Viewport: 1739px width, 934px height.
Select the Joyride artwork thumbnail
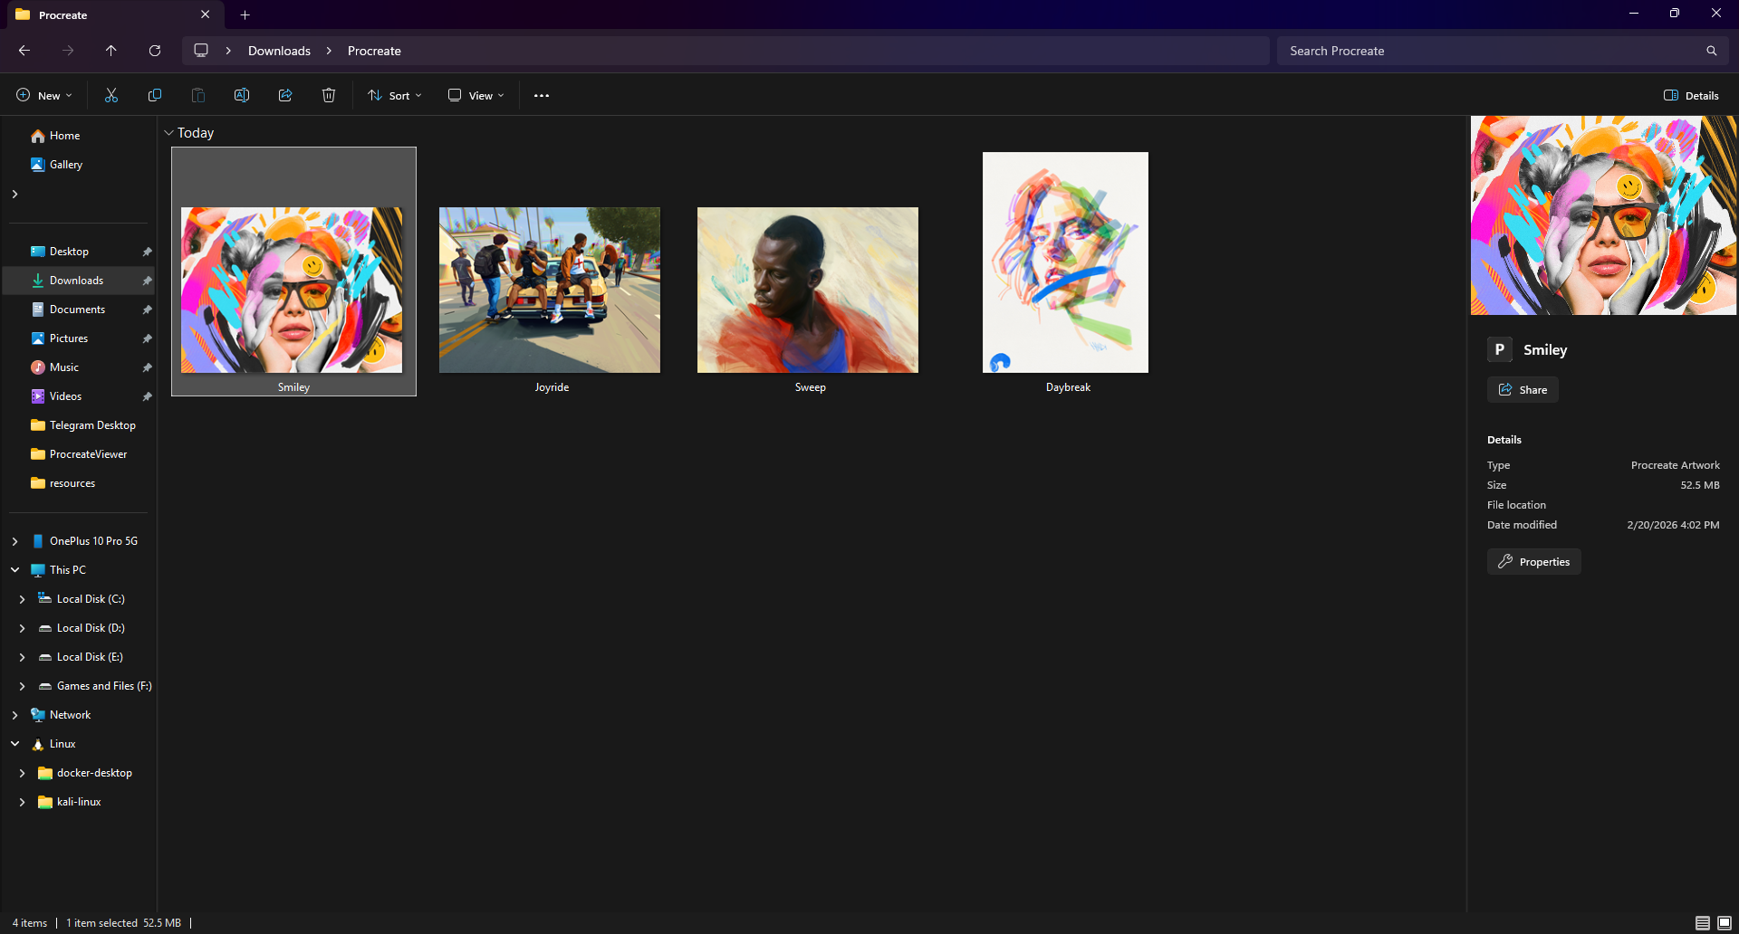tap(550, 290)
